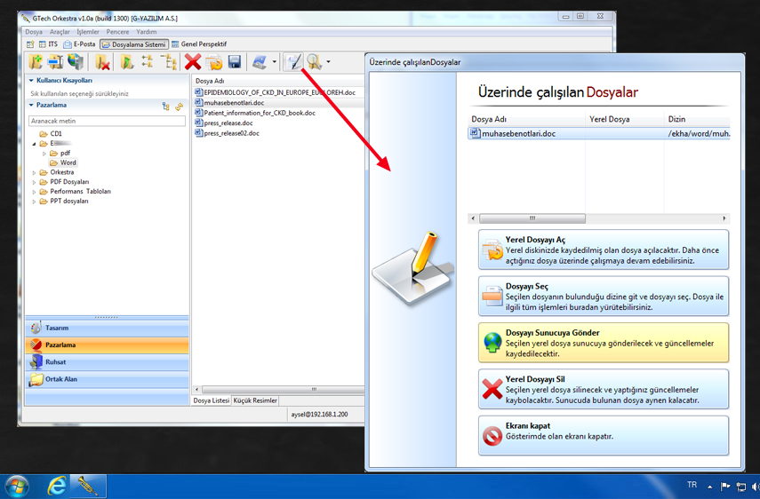Click the red X delete icon in toolbar
The image size is (760, 499).
click(x=192, y=62)
